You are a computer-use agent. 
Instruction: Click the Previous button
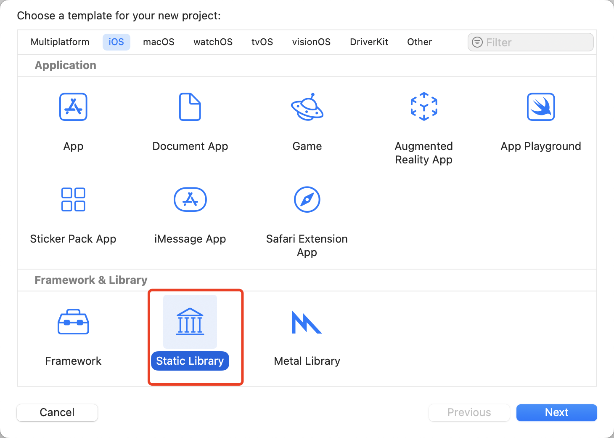pyautogui.click(x=469, y=413)
